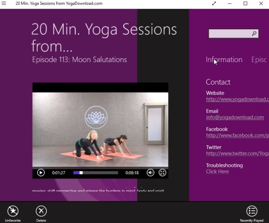This screenshot has height=223, width=269.
Task: Click Here for troubleshooting
Action: click(217, 171)
